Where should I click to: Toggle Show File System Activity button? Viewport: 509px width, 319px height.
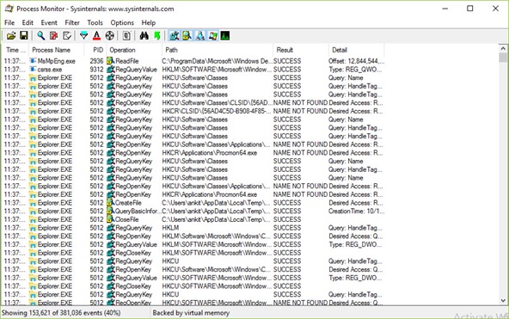(187, 36)
